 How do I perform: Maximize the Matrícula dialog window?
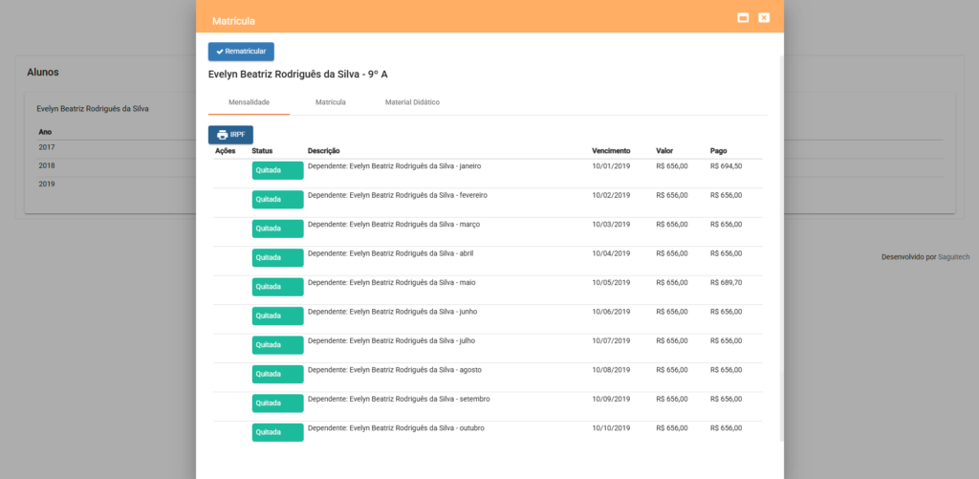(743, 17)
